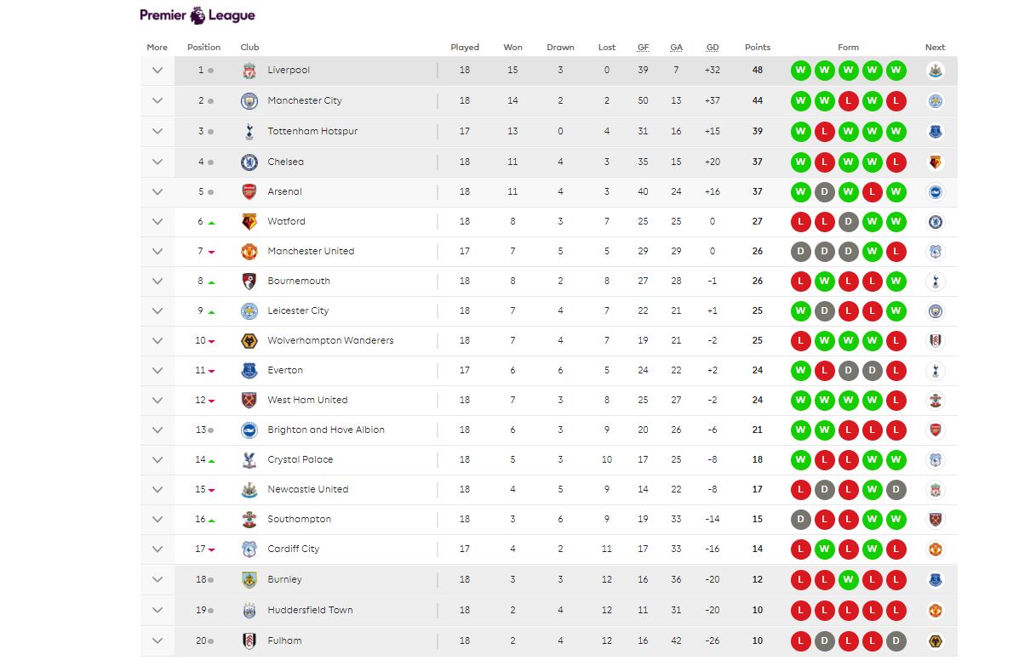Click the Points column header
1019x666 pixels.
pyautogui.click(x=757, y=48)
